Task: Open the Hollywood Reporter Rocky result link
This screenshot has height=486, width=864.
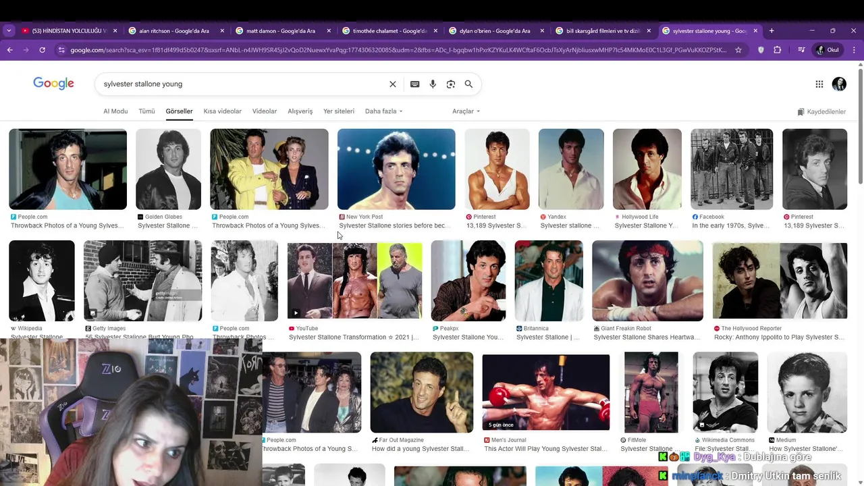Action: point(779,337)
